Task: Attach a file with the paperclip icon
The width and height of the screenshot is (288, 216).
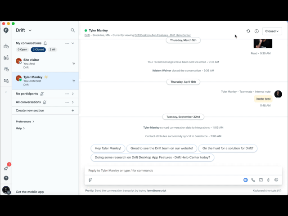Action: point(268,180)
